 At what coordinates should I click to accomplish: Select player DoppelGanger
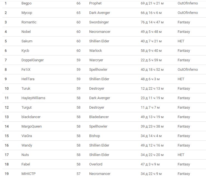point(33,60)
